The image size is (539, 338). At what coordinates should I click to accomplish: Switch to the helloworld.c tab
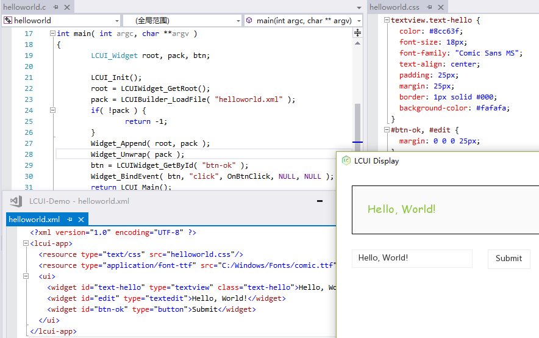pyautogui.click(x=24, y=7)
